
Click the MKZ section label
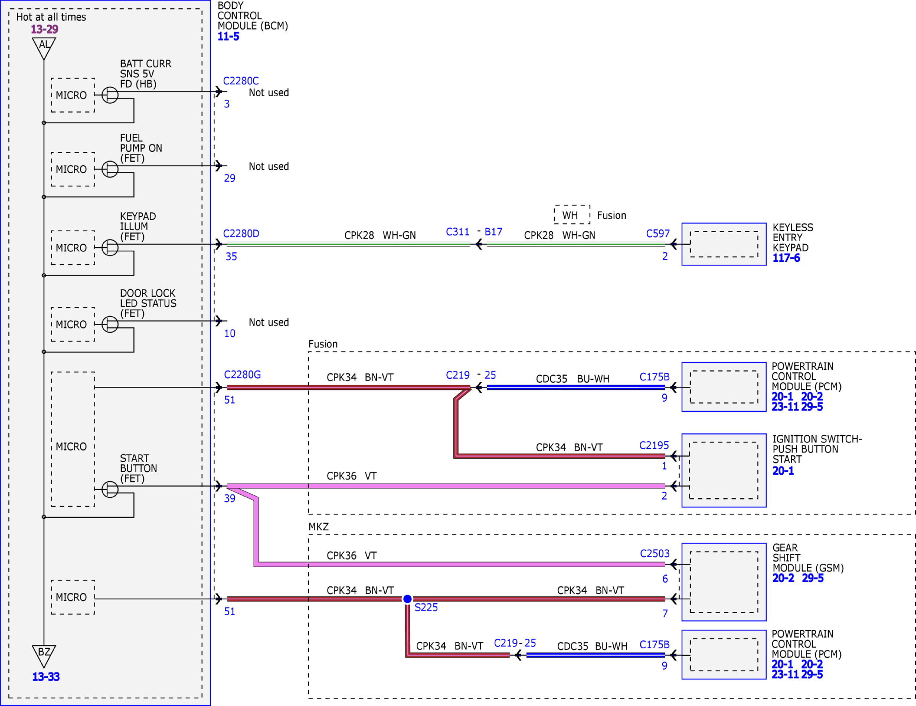pyautogui.click(x=319, y=527)
